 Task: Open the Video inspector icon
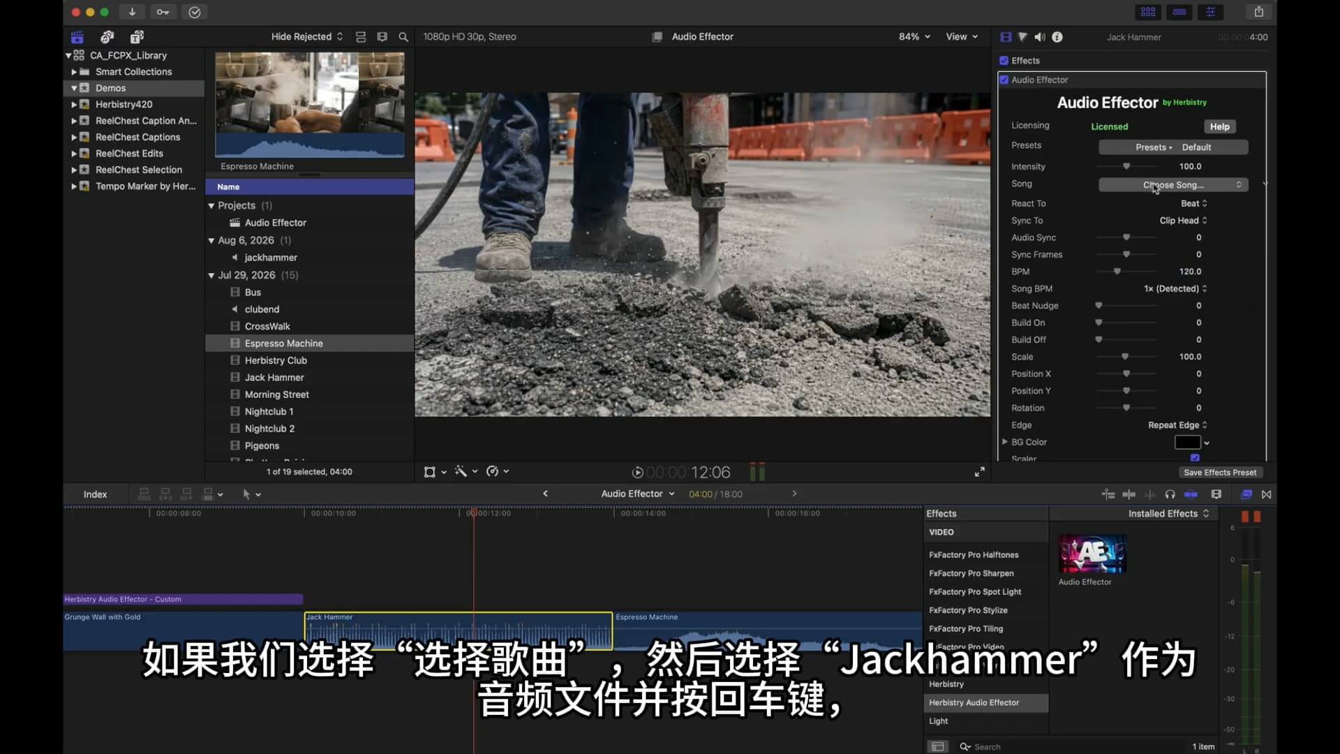point(1006,37)
